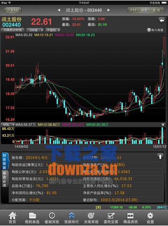Close the VOL indicator panel
Screen dimensions: 168x226
(x=163, y=125)
